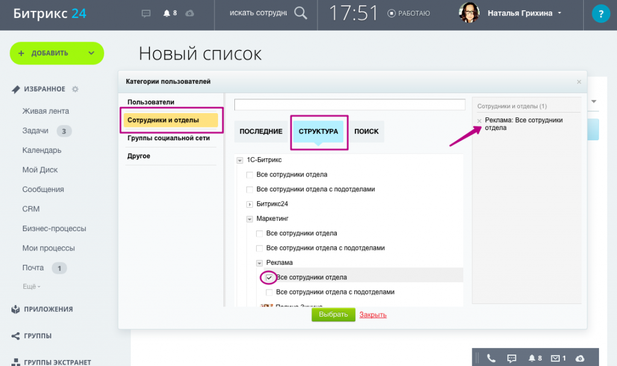Remove selected Реклама: Все сотрудники отдела item

tap(479, 121)
